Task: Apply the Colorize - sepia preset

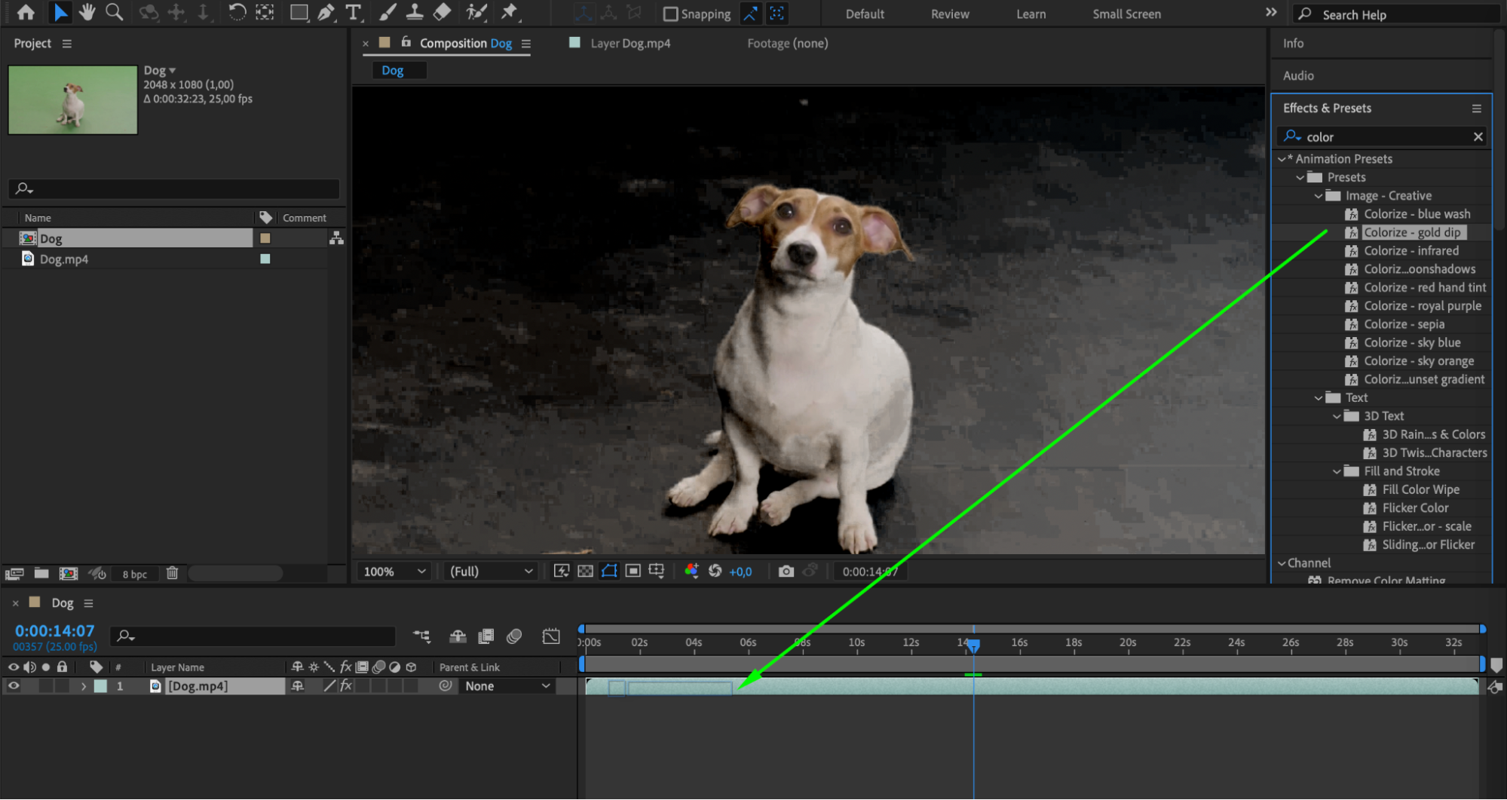Action: click(x=1403, y=324)
